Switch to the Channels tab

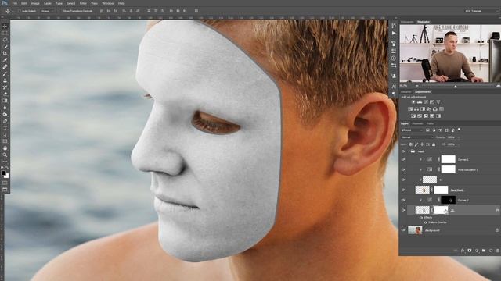(417, 123)
